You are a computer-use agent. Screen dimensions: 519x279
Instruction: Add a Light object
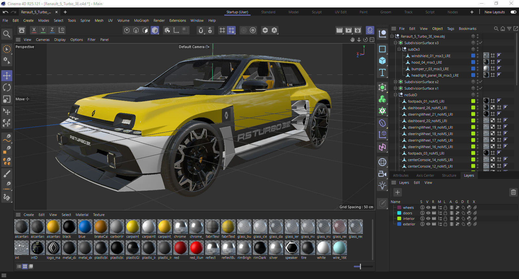382,186
